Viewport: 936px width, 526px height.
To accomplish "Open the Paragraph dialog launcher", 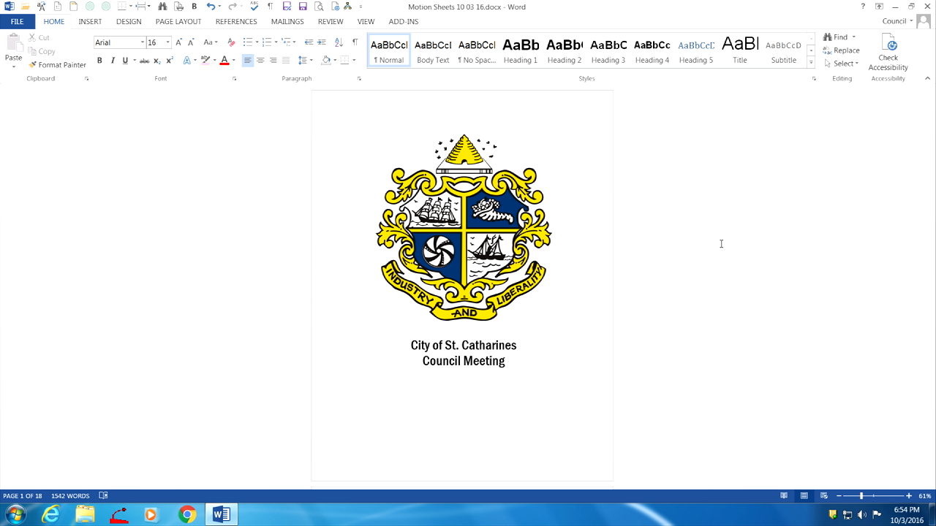I will [x=359, y=78].
